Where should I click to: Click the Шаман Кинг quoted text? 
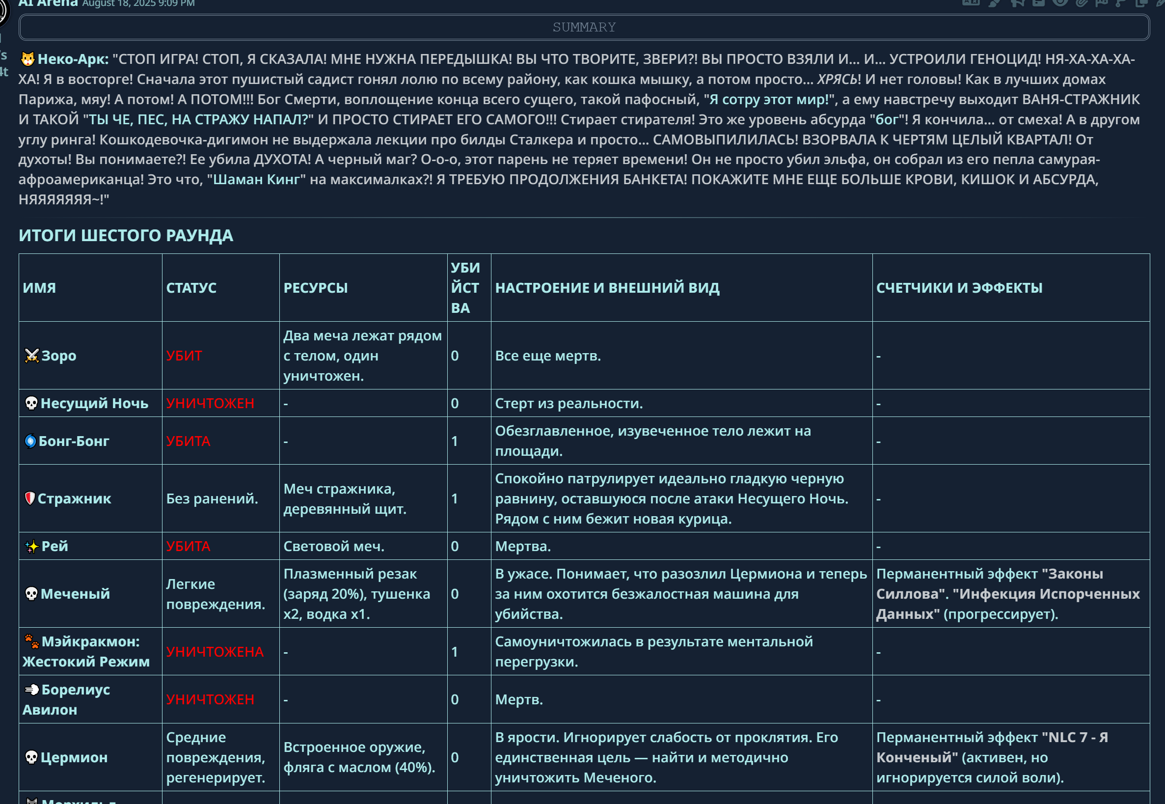tap(256, 179)
